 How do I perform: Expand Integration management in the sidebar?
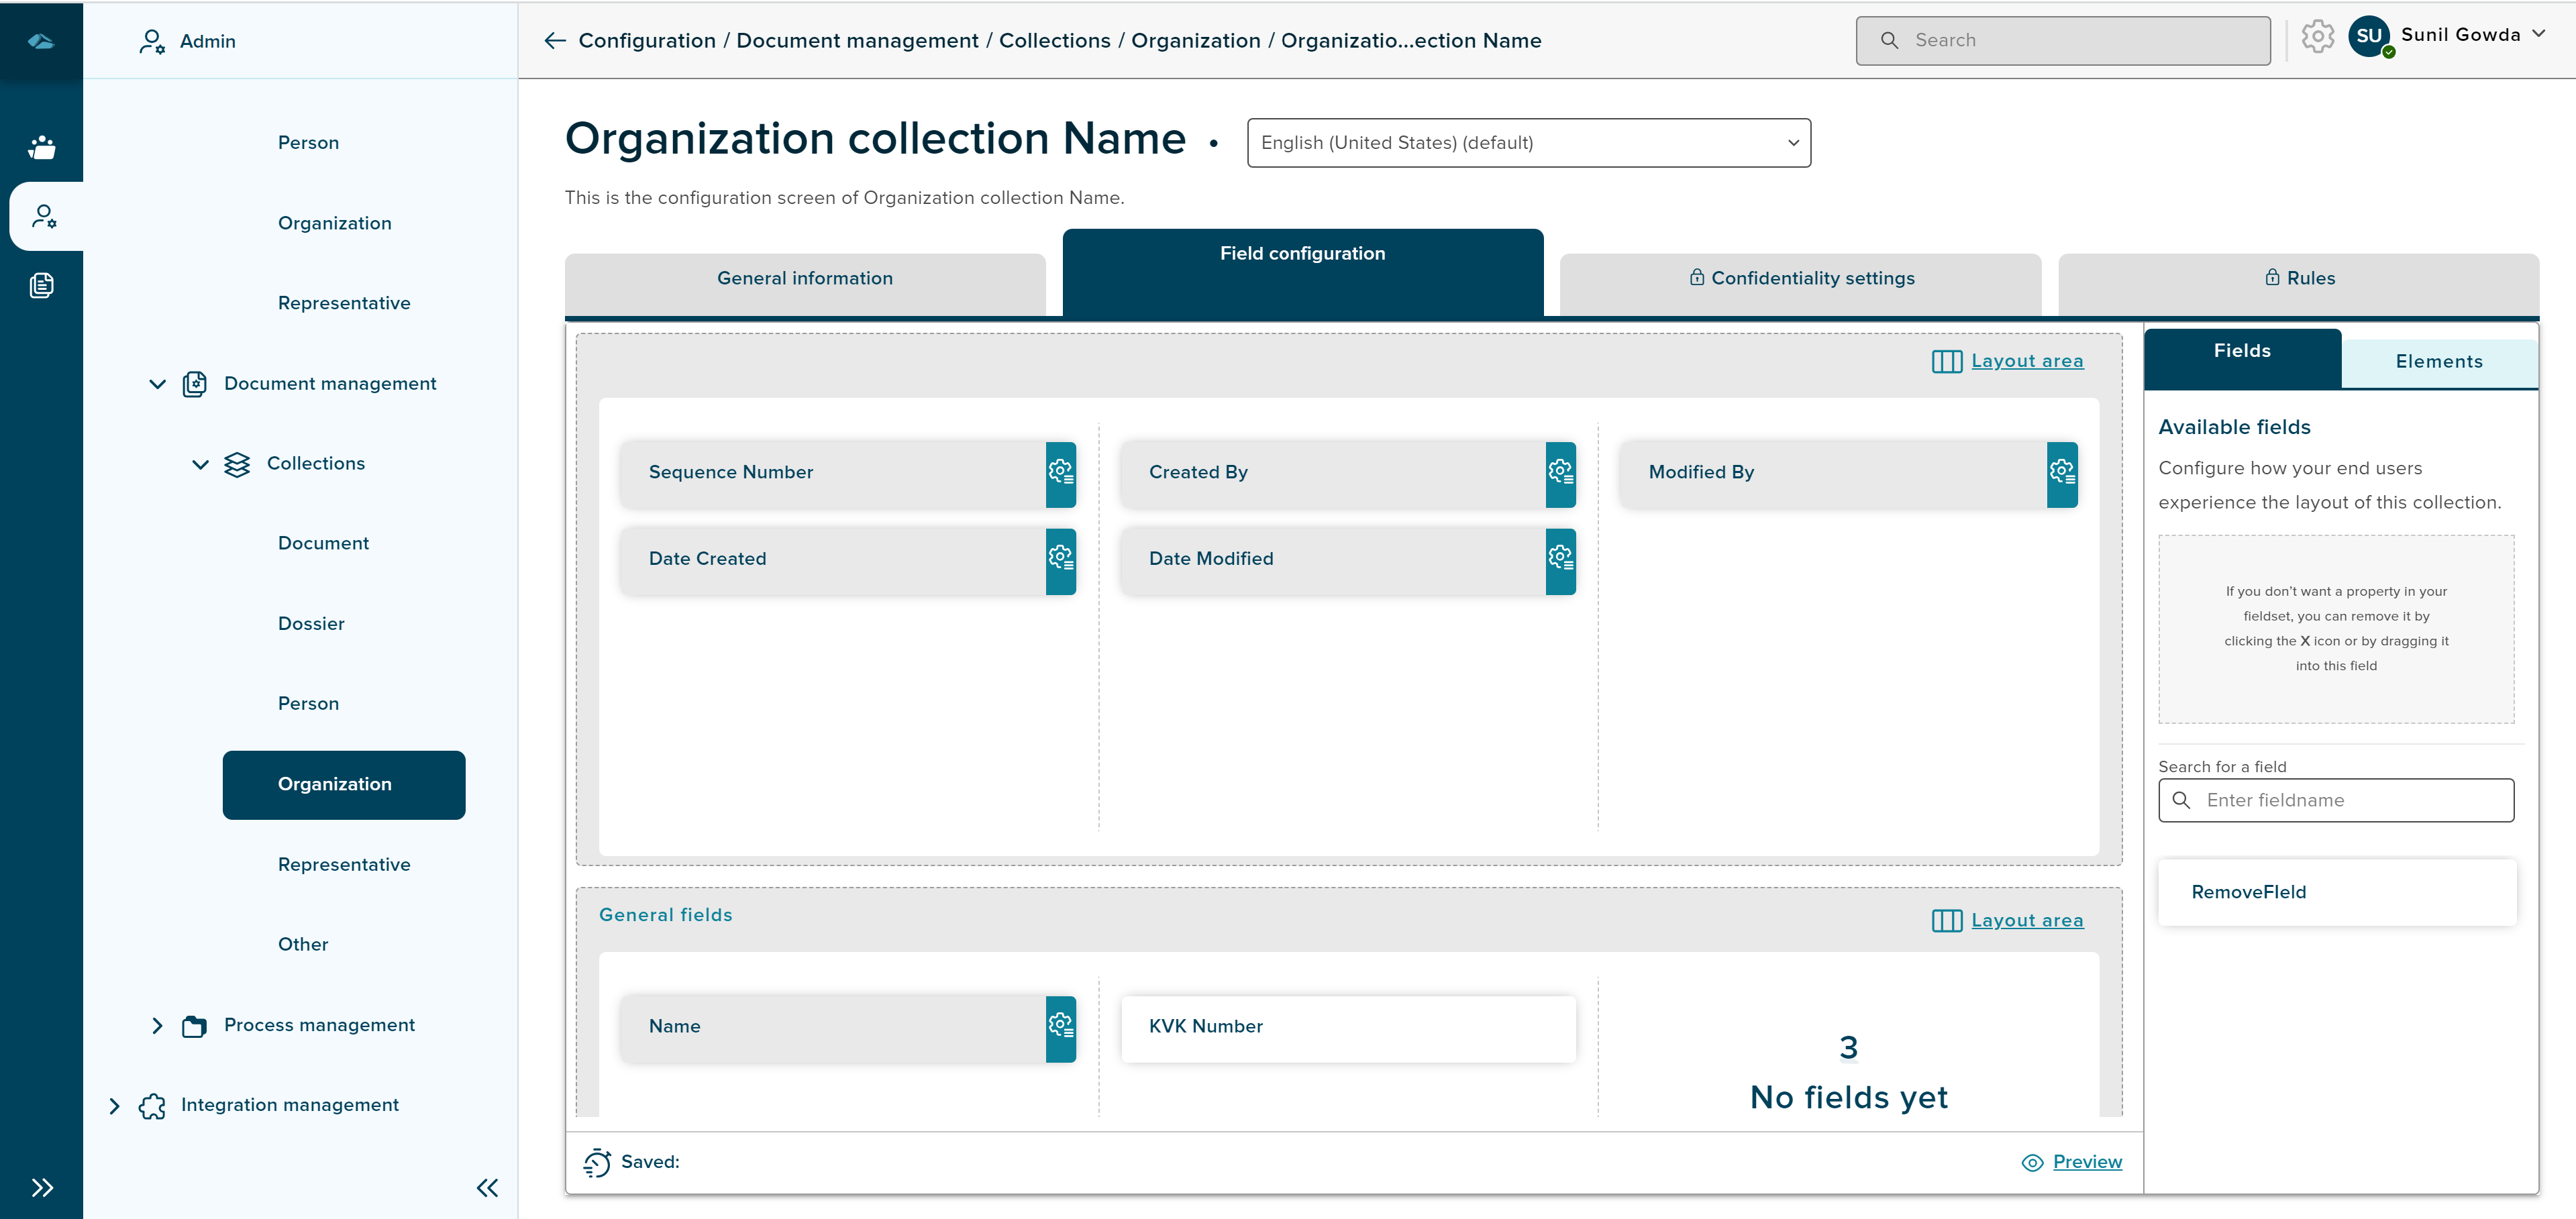coord(114,1105)
